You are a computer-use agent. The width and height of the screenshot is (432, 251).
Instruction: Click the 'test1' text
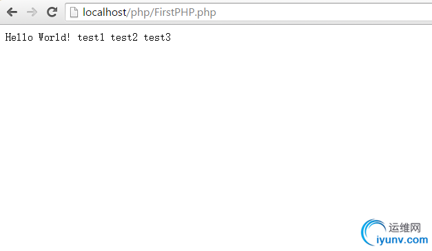click(x=91, y=37)
